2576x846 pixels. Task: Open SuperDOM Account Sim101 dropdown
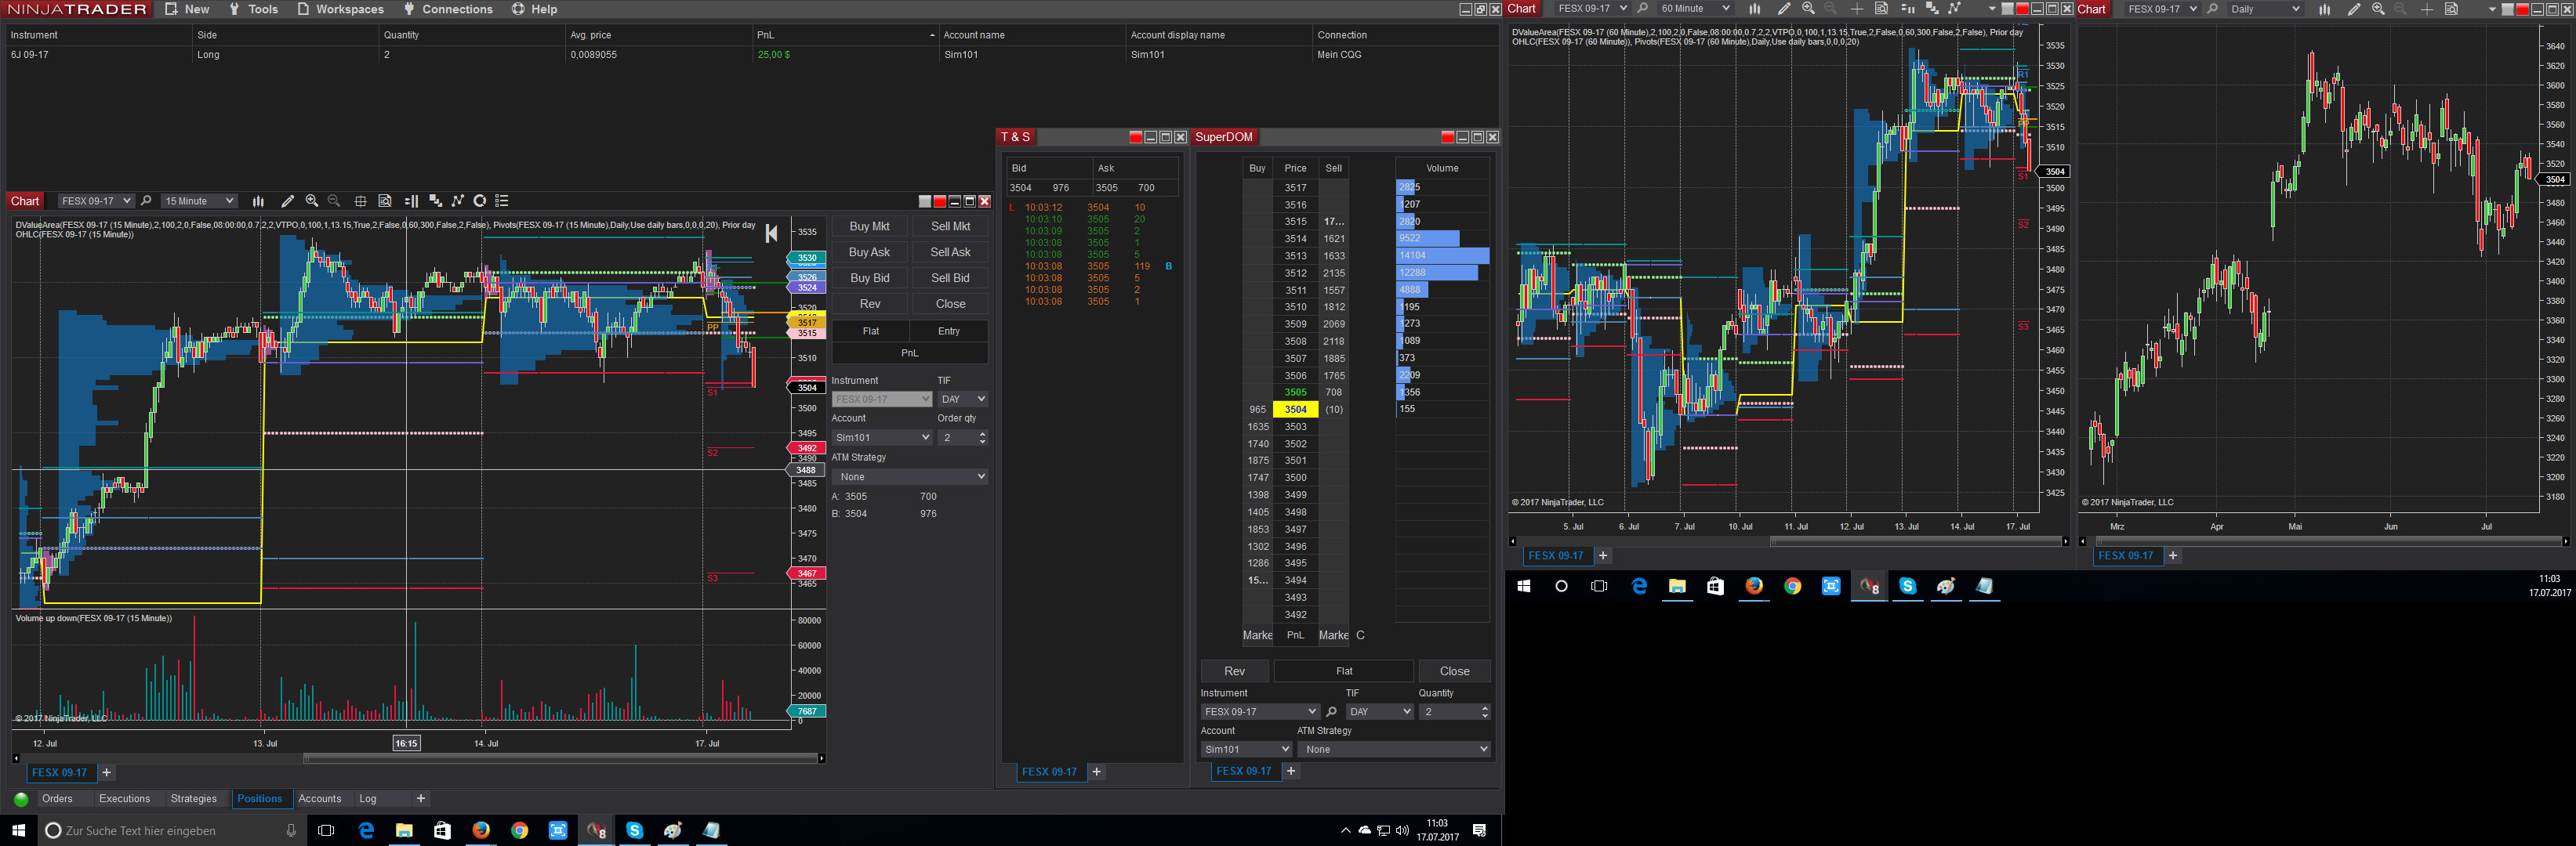point(1246,749)
